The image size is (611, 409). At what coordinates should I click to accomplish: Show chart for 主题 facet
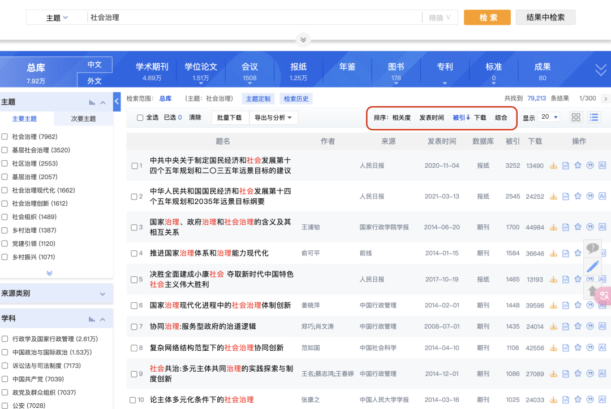click(92, 102)
